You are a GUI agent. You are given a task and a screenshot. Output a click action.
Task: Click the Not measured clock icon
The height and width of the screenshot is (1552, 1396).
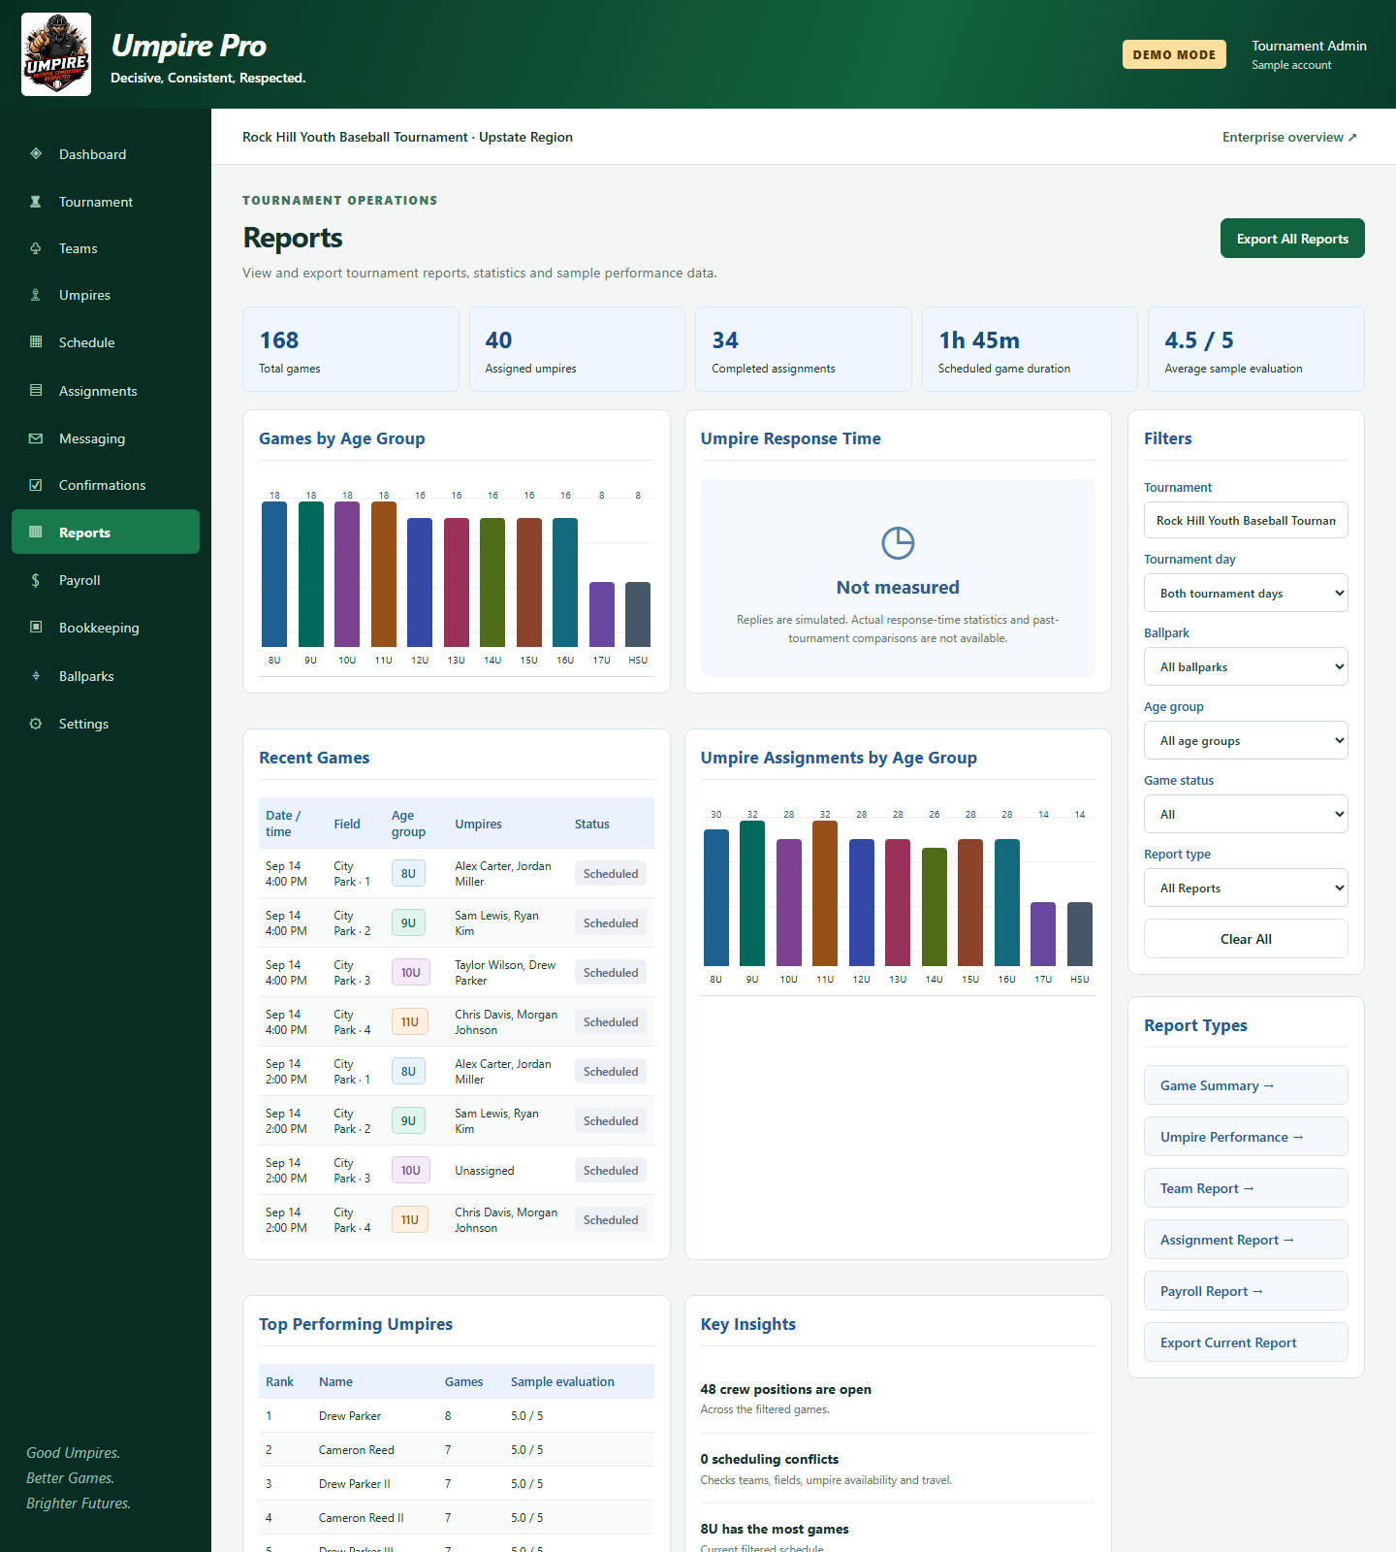tap(898, 543)
